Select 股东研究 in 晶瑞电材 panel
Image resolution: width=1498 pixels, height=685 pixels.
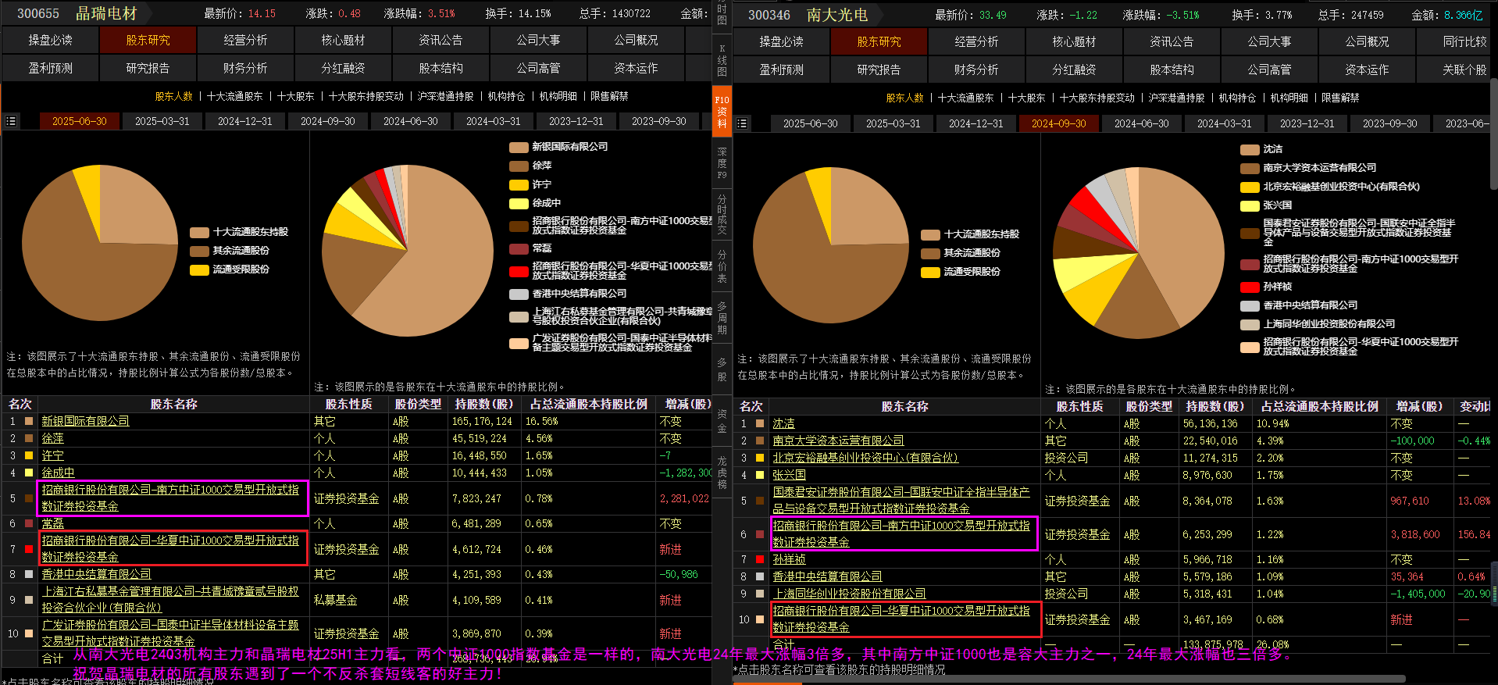coord(148,40)
